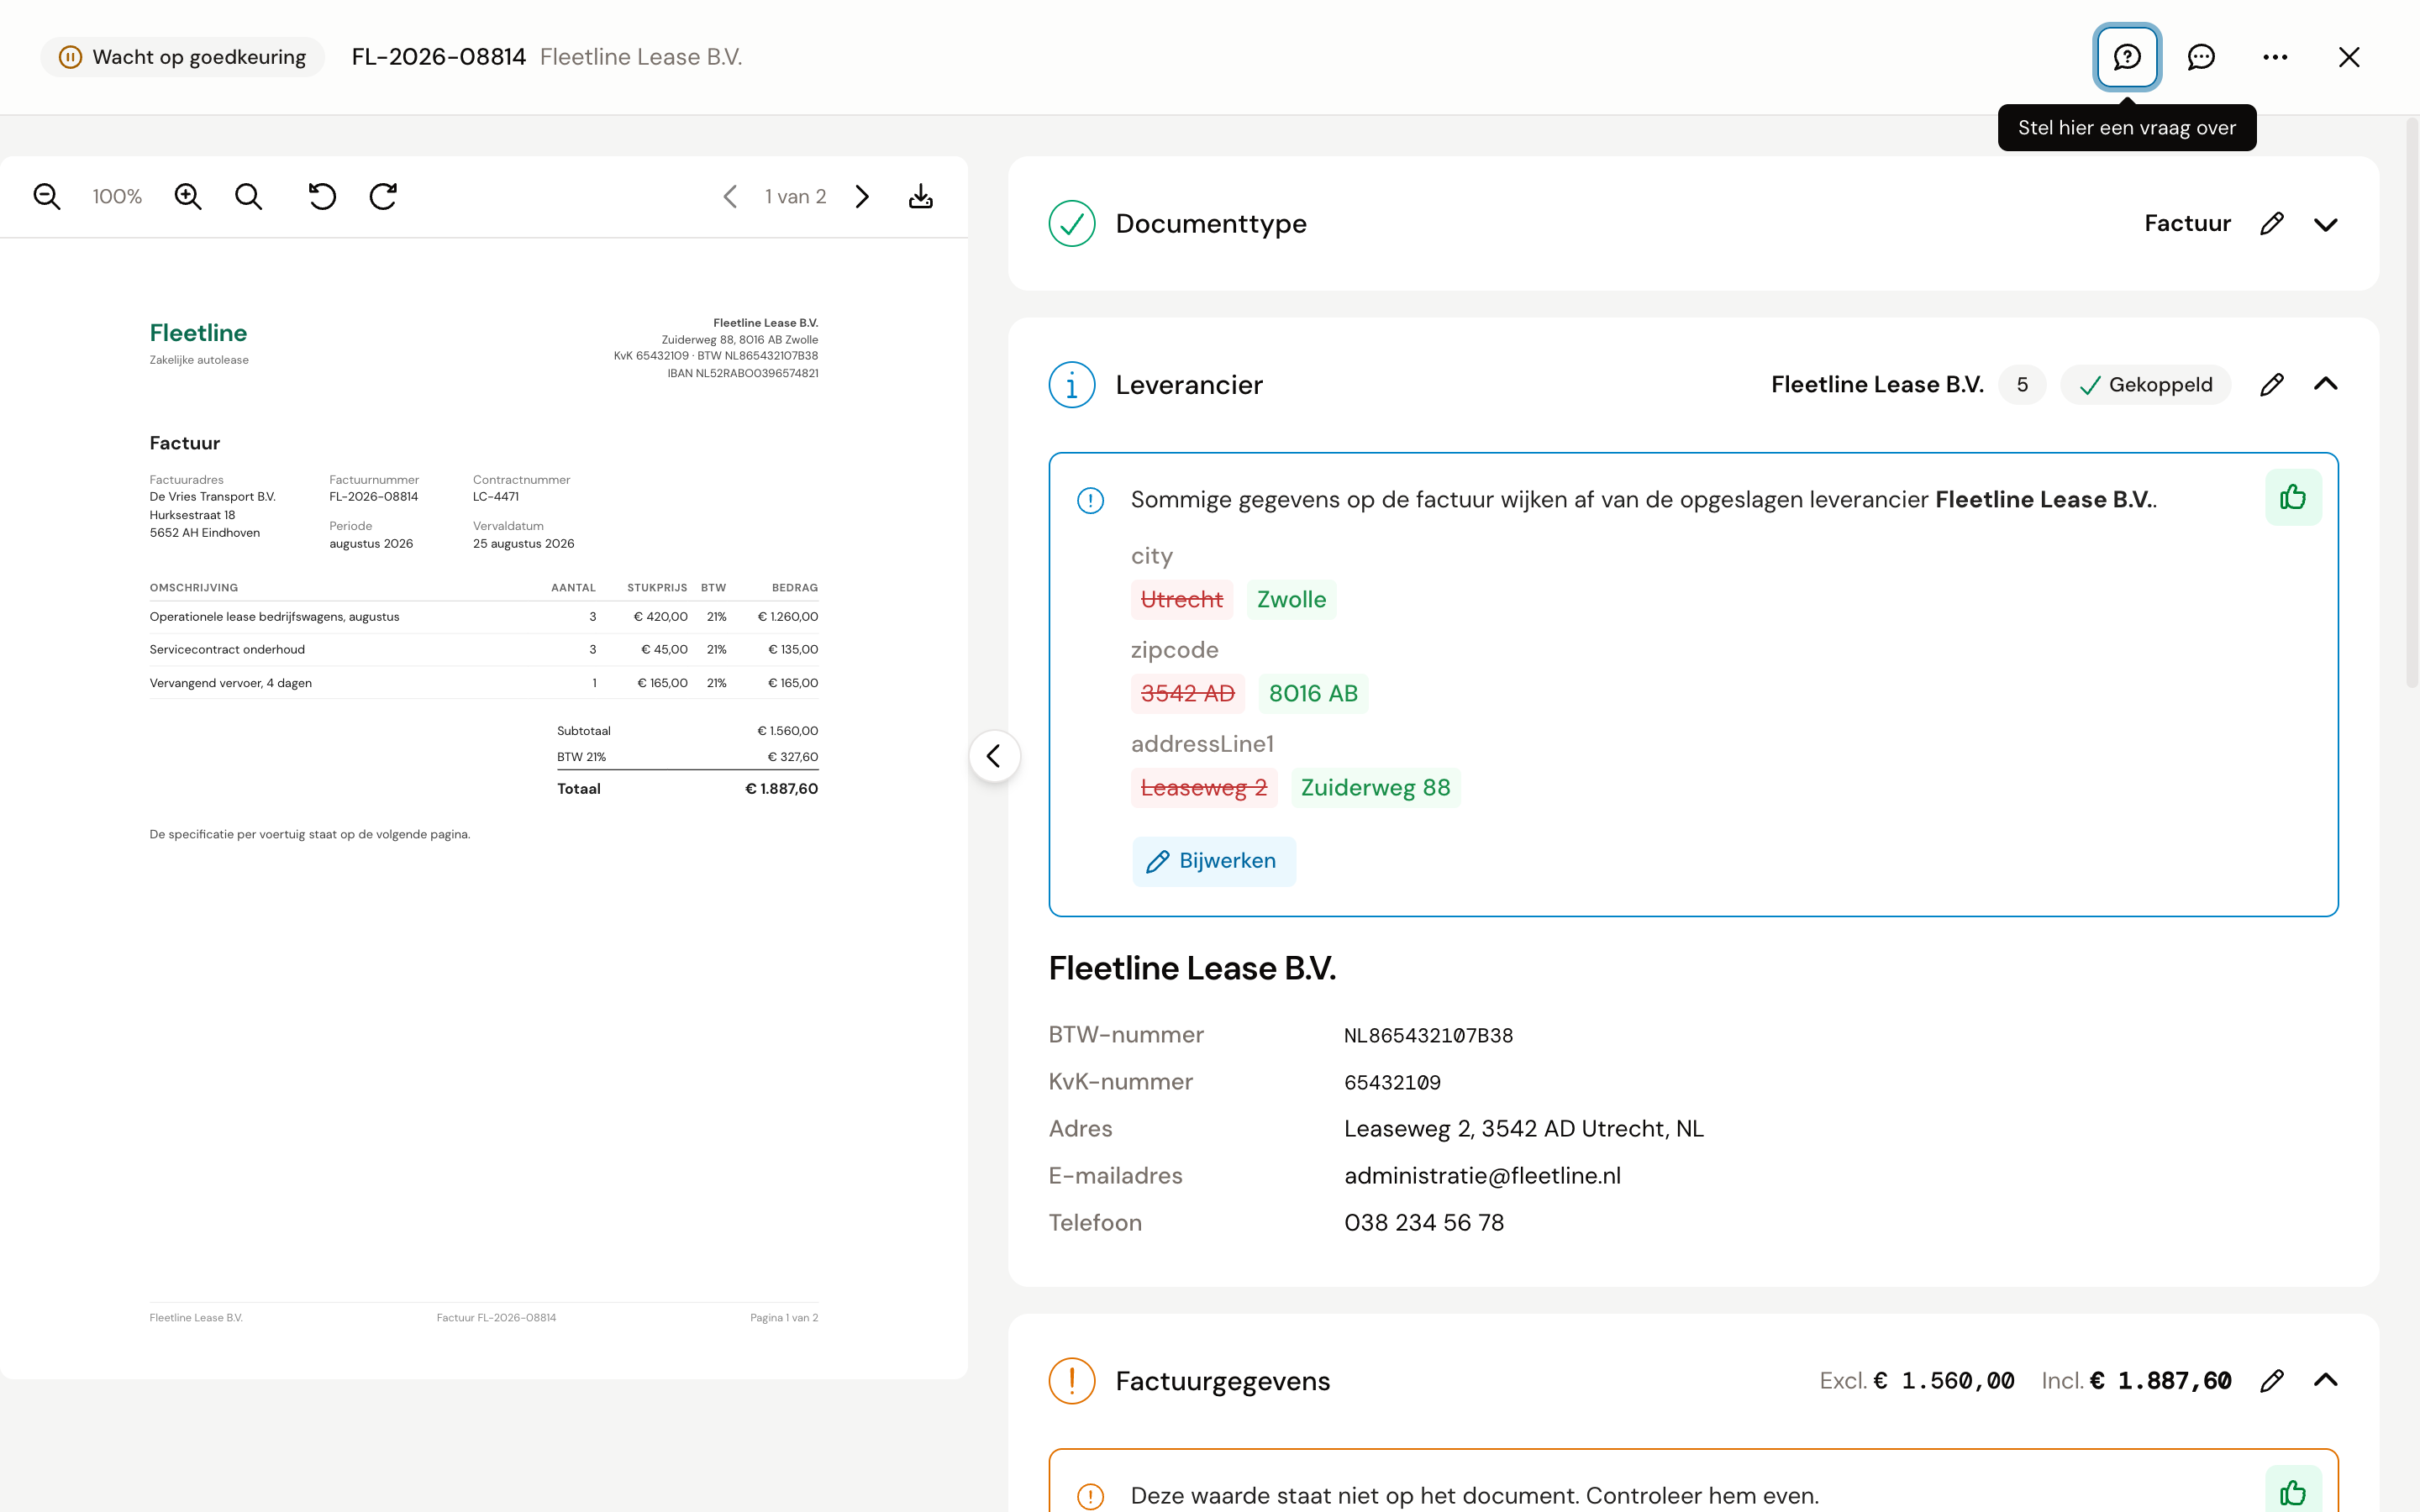
Task: Zoom in the document viewer
Action: tap(188, 197)
